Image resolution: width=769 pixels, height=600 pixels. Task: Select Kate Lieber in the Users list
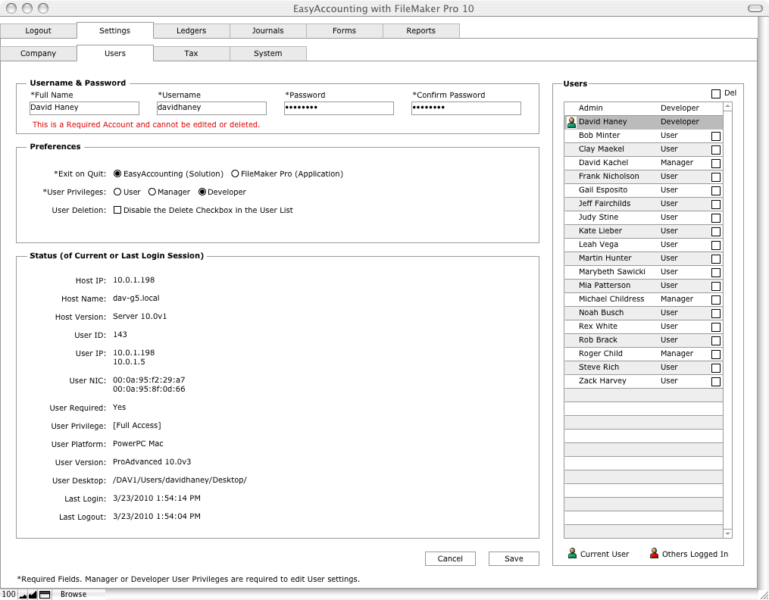coord(643,231)
